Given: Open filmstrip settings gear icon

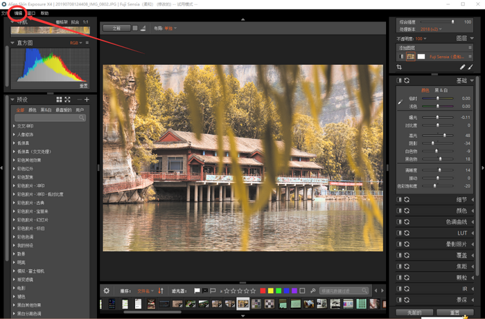Looking at the screenshot, I should [106, 291].
